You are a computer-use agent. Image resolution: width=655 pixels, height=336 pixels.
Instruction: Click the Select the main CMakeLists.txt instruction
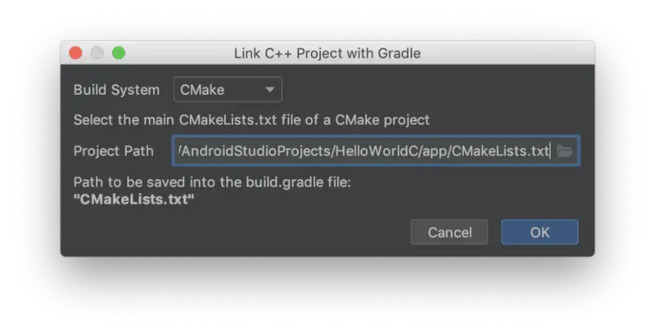point(251,120)
